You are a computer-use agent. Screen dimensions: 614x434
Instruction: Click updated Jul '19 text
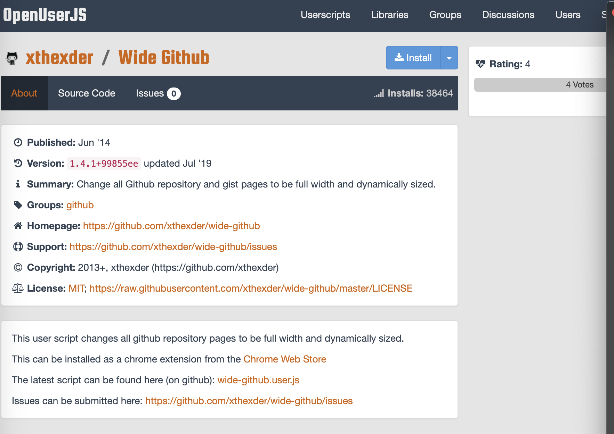pos(178,163)
